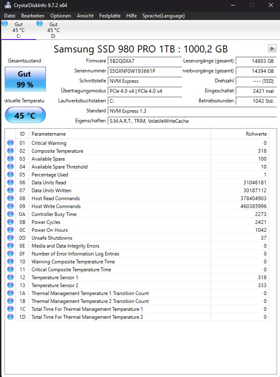Select the C: drive tab
The width and height of the screenshot is (280, 377).
(x=19, y=30)
